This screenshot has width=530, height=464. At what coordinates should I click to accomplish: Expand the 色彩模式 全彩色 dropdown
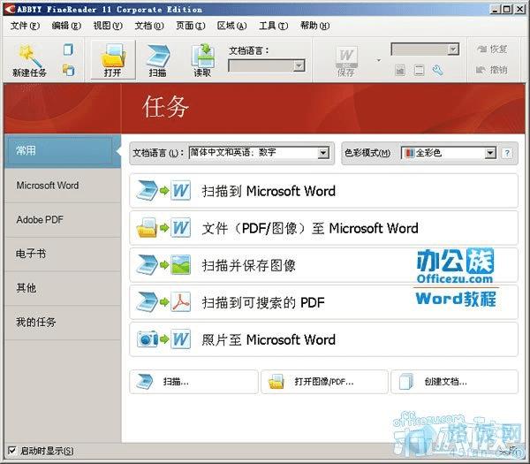tap(490, 153)
